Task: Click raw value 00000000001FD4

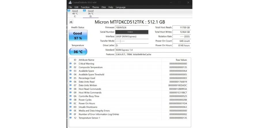Action: pyautogui.click(x=178, y=103)
